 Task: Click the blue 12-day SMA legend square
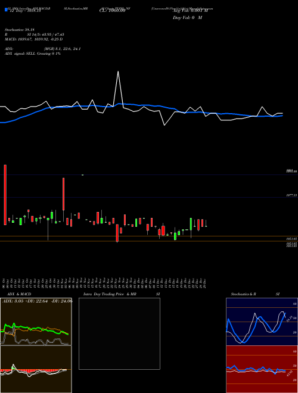pyautogui.click(x=6, y=10)
